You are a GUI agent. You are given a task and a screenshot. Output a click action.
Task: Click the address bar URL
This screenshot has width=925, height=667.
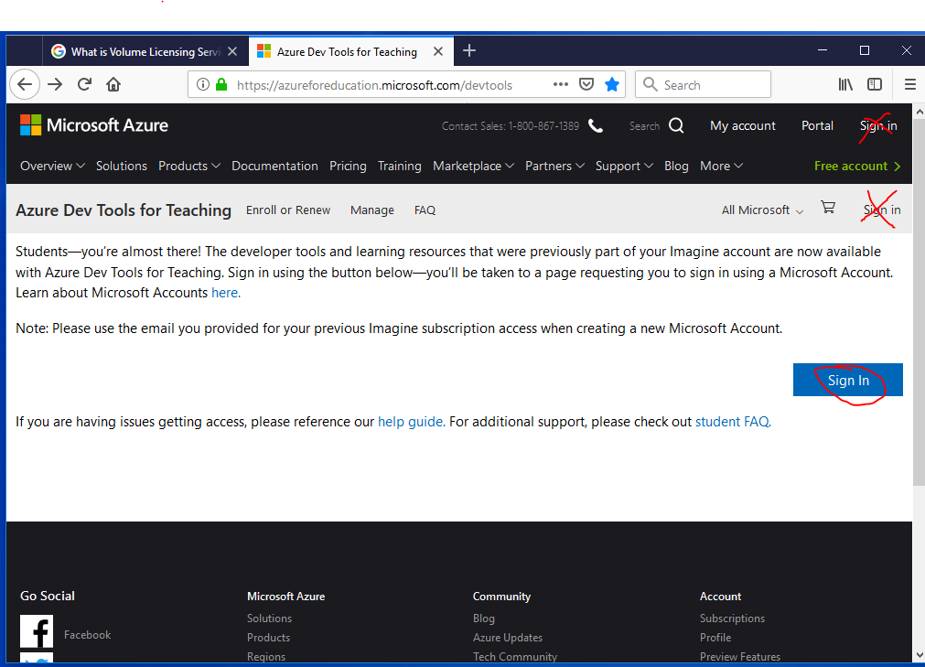click(x=374, y=85)
